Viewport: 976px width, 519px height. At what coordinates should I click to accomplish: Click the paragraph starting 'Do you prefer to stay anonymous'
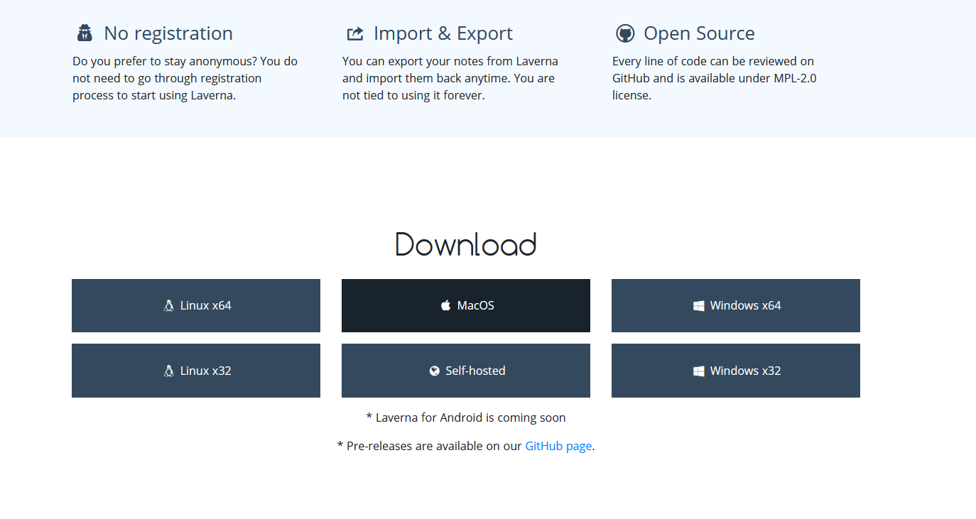185,78
